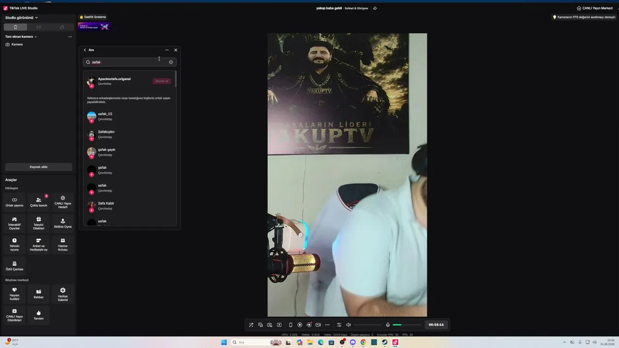The image size is (619, 348).
Task: Open File Explorer from the taskbar
Action: [310, 342]
